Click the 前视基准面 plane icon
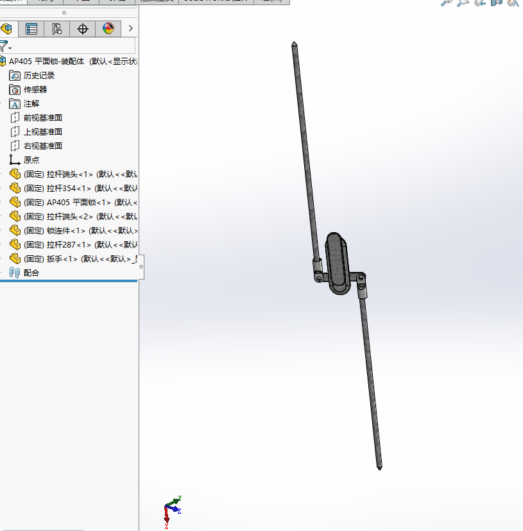Screen dimensions: 523x531 point(15,118)
